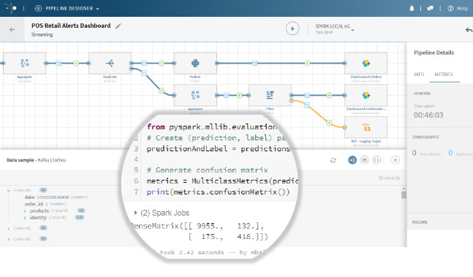Select the leftmost Aggregate node

click(x=24, y=63)
